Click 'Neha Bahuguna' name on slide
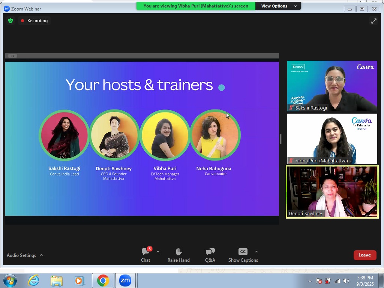384x288 pixels. click(x=214, y=168)
